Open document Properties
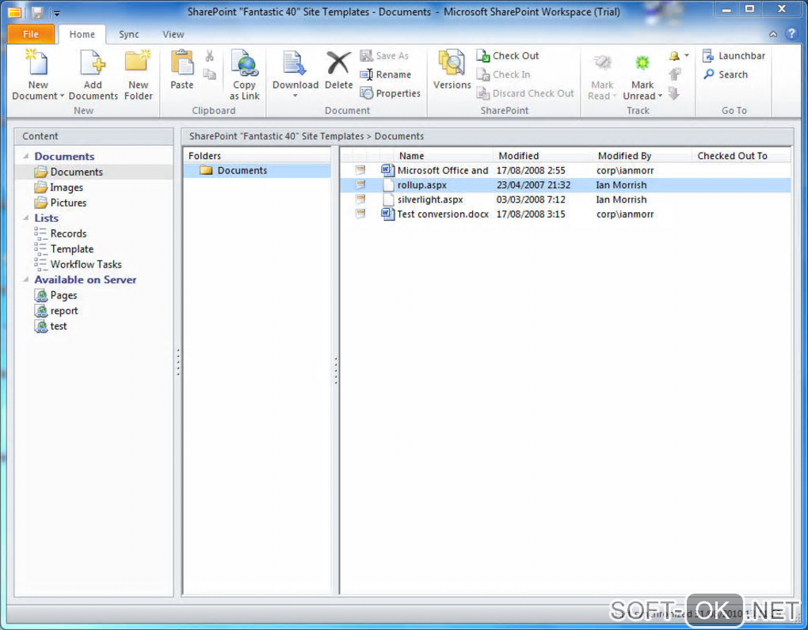The width and height of the screenshot is (808, 630). [390, 93]
